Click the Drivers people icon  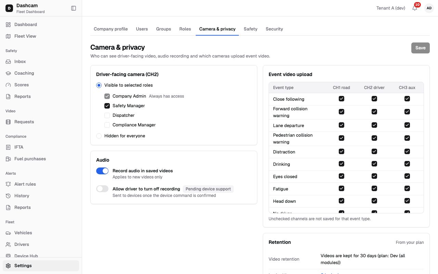8,245
